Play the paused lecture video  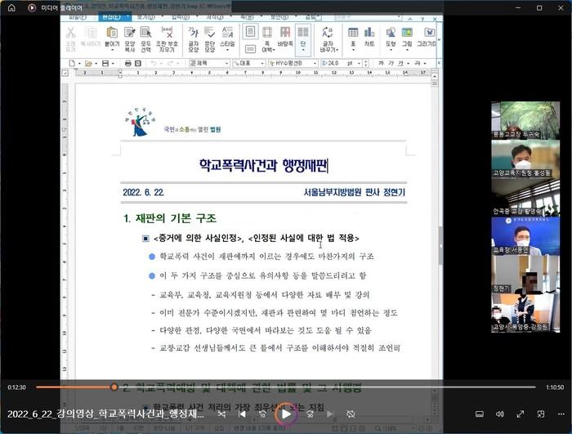click(286, 414)
